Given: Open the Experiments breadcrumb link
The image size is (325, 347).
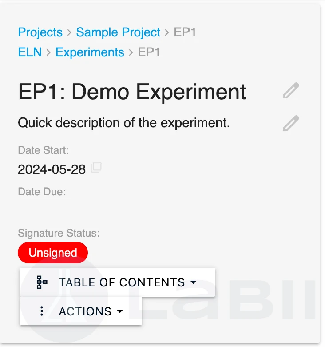Looking at the screenshot, I should pyautogui.click(x=90, y=52).
